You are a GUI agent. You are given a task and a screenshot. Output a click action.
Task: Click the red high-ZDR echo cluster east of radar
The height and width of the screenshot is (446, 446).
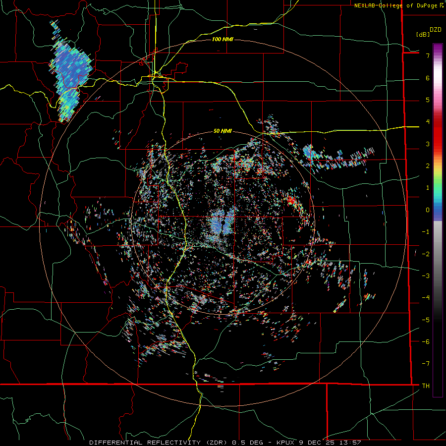coord(292,200)
